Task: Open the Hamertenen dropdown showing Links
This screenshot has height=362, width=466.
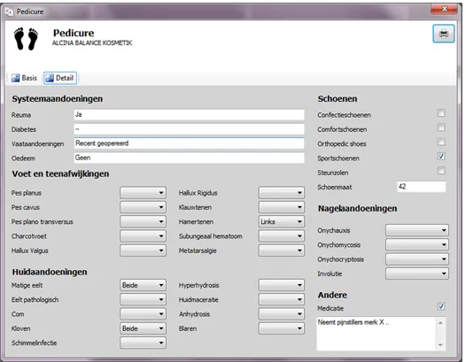Action: click(282, 221)
